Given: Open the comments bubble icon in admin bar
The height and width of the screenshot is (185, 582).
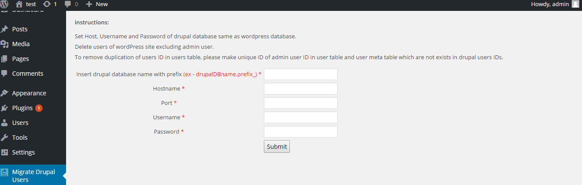Looking at the screenshot, I should point(68,4).
